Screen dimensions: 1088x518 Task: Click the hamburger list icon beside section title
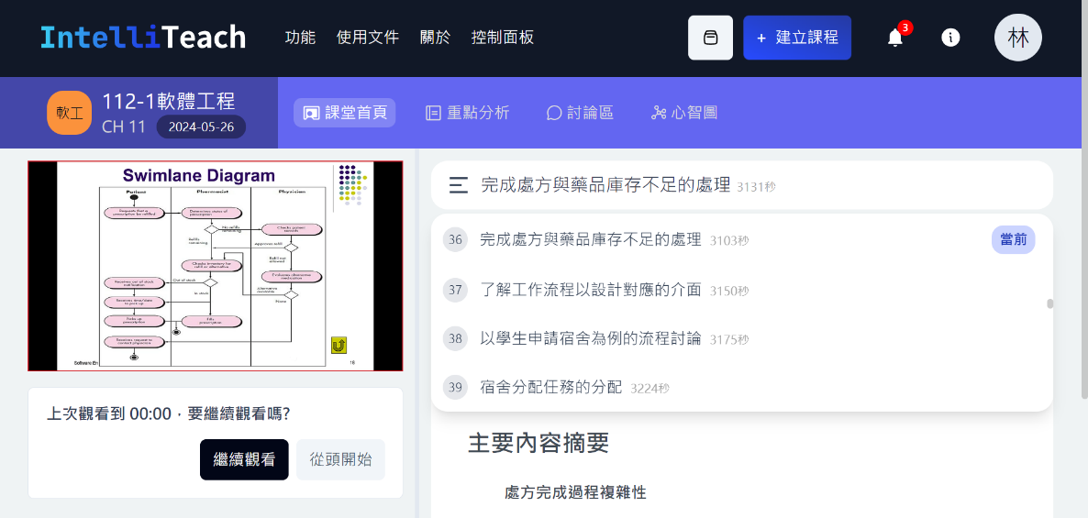[x=458, y=185]
